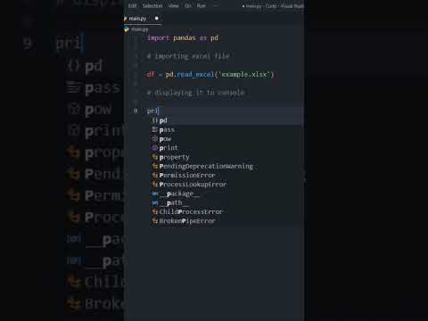Open the Edit menu
The width and height of the screenshot is (428, 321).
132,5
